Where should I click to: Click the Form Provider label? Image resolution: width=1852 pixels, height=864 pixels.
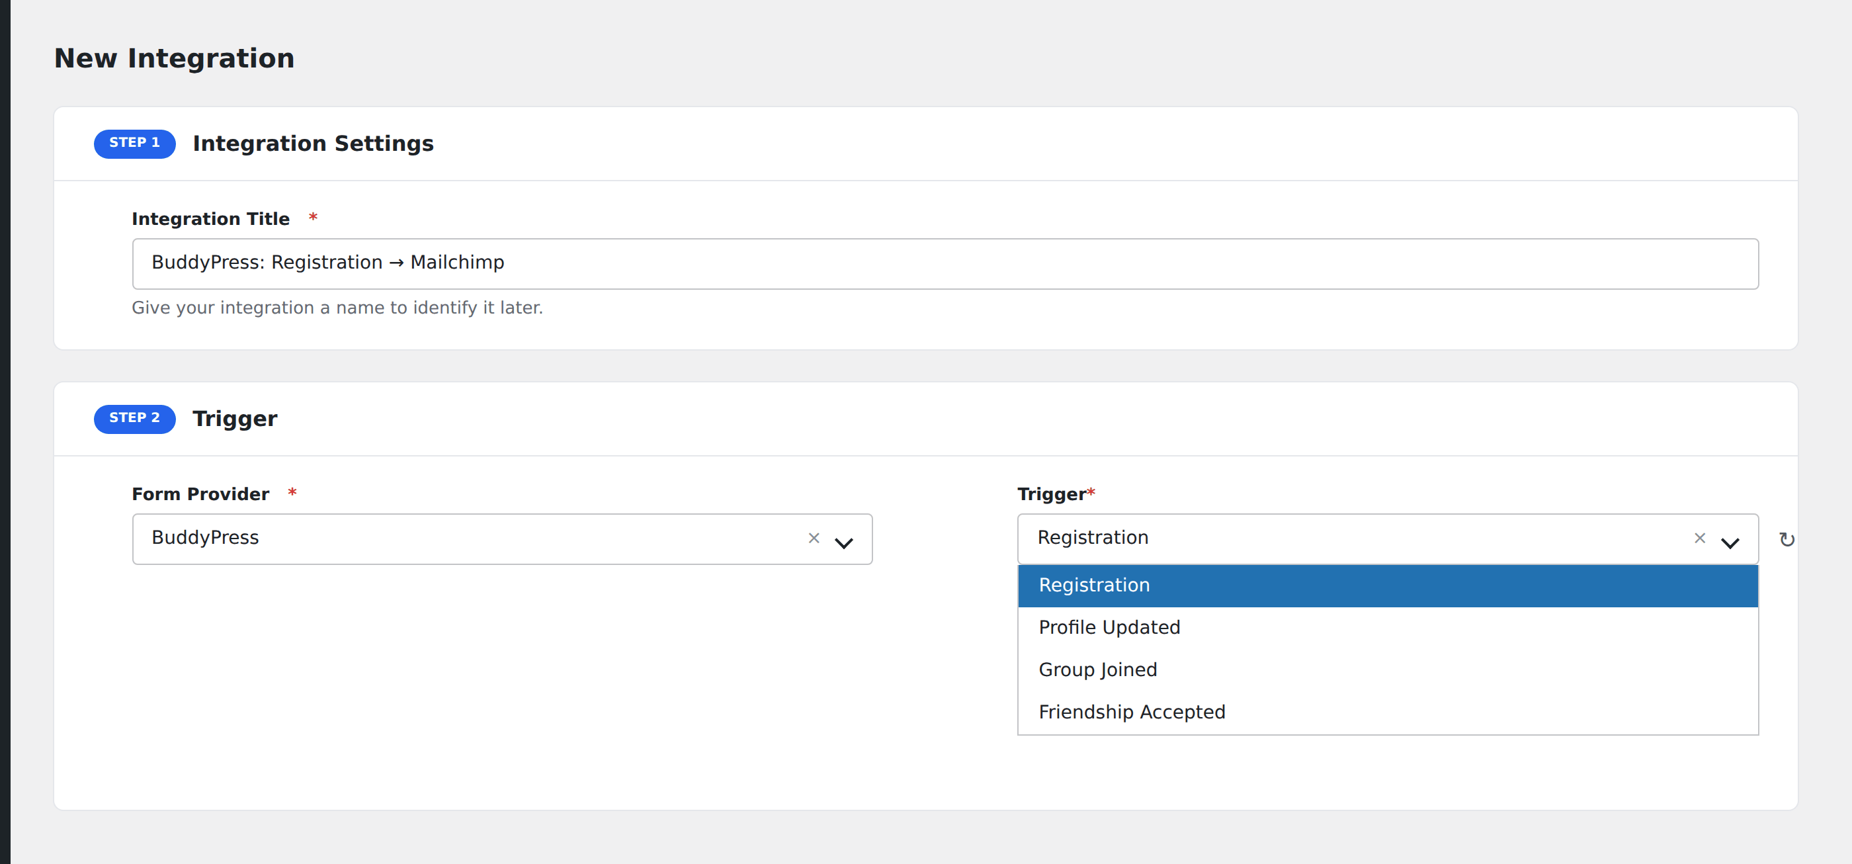pyautogui.click(x=200, y=494)
